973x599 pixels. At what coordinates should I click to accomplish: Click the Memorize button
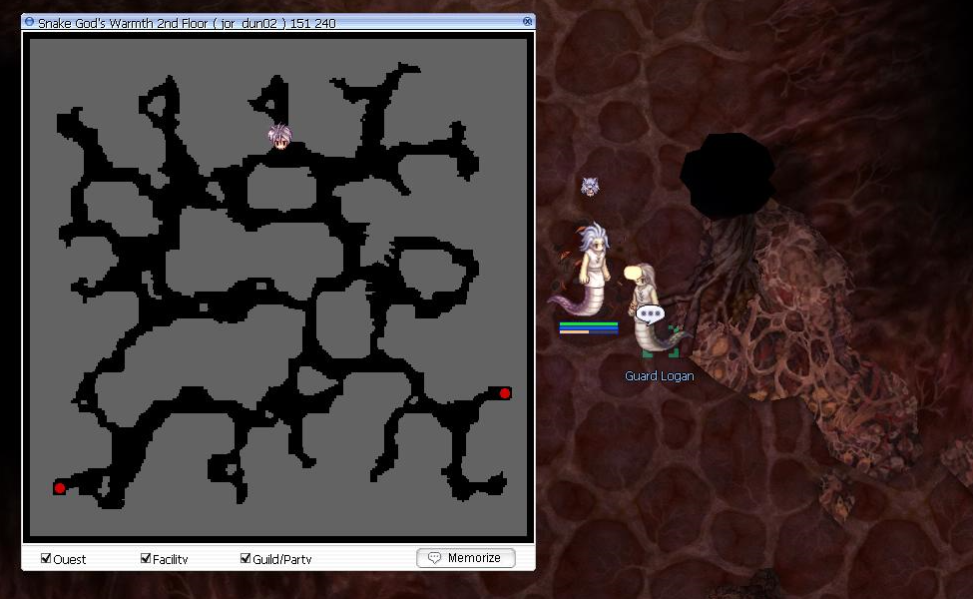point(466,558)
